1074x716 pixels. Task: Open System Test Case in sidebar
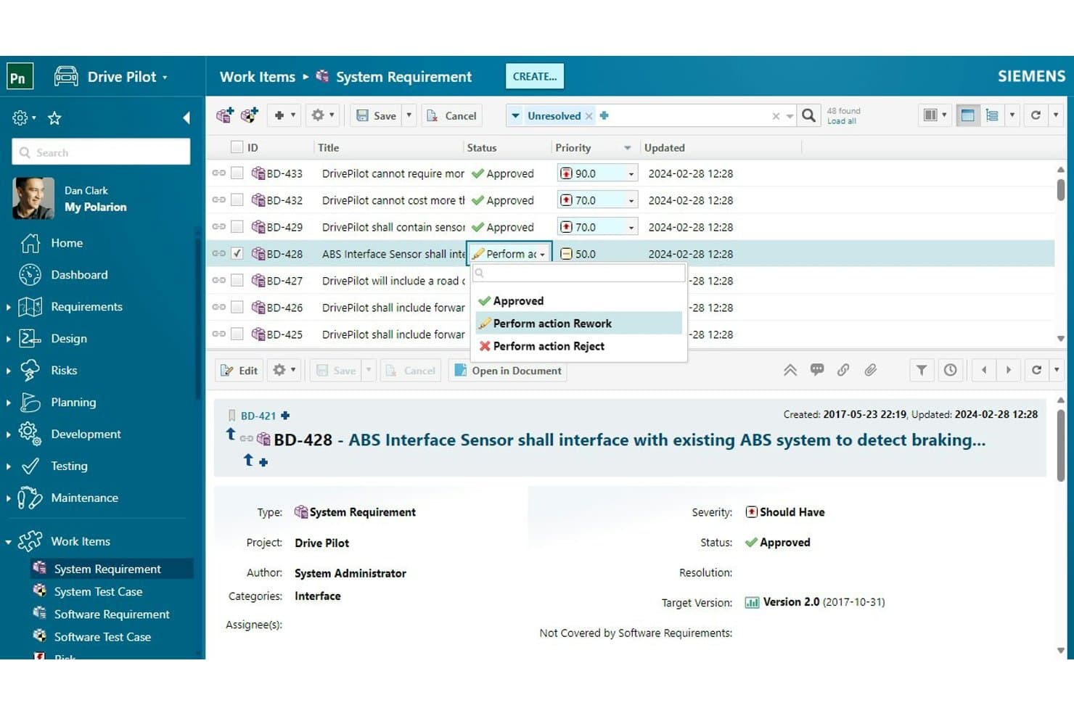click(98, 592)
